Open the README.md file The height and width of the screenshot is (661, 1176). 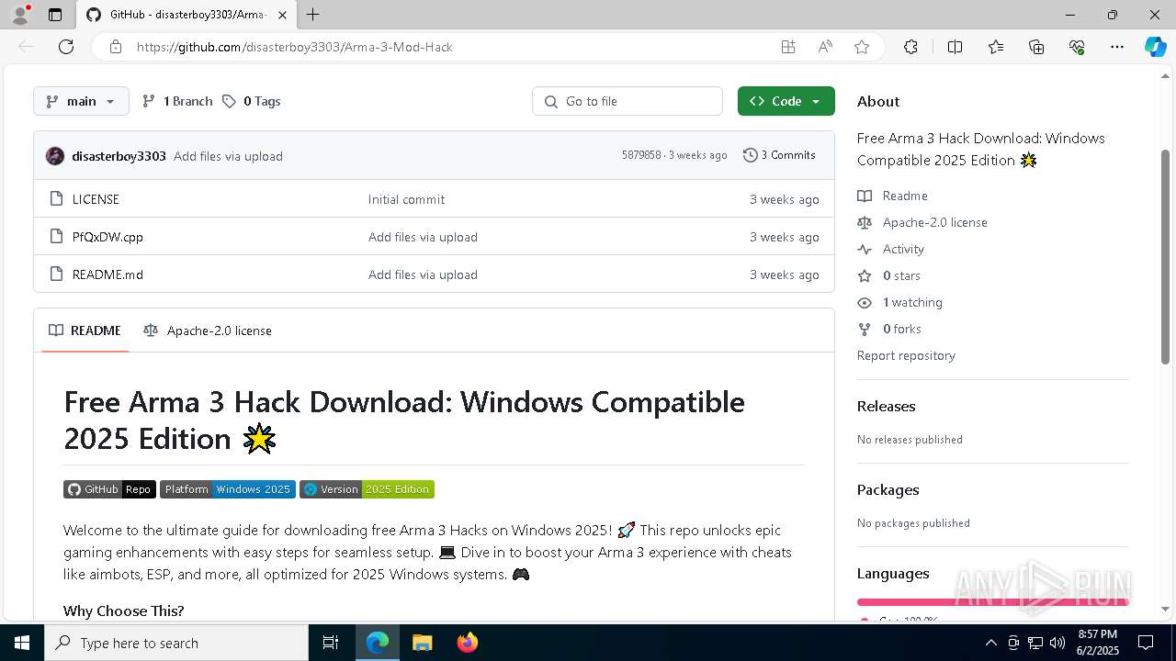tap(107, 274)
